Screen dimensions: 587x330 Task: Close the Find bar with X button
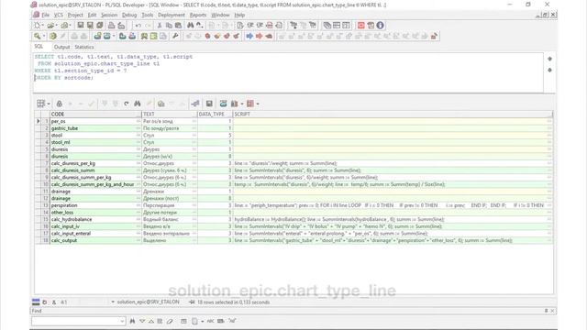[552, 311]
